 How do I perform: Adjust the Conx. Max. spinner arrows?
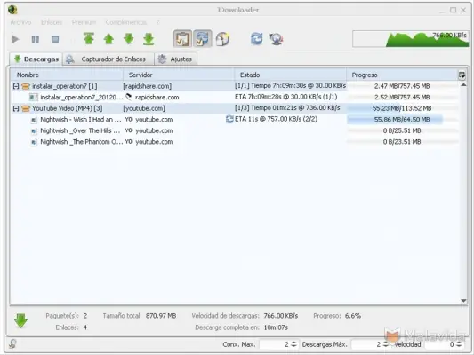[293, 344]
